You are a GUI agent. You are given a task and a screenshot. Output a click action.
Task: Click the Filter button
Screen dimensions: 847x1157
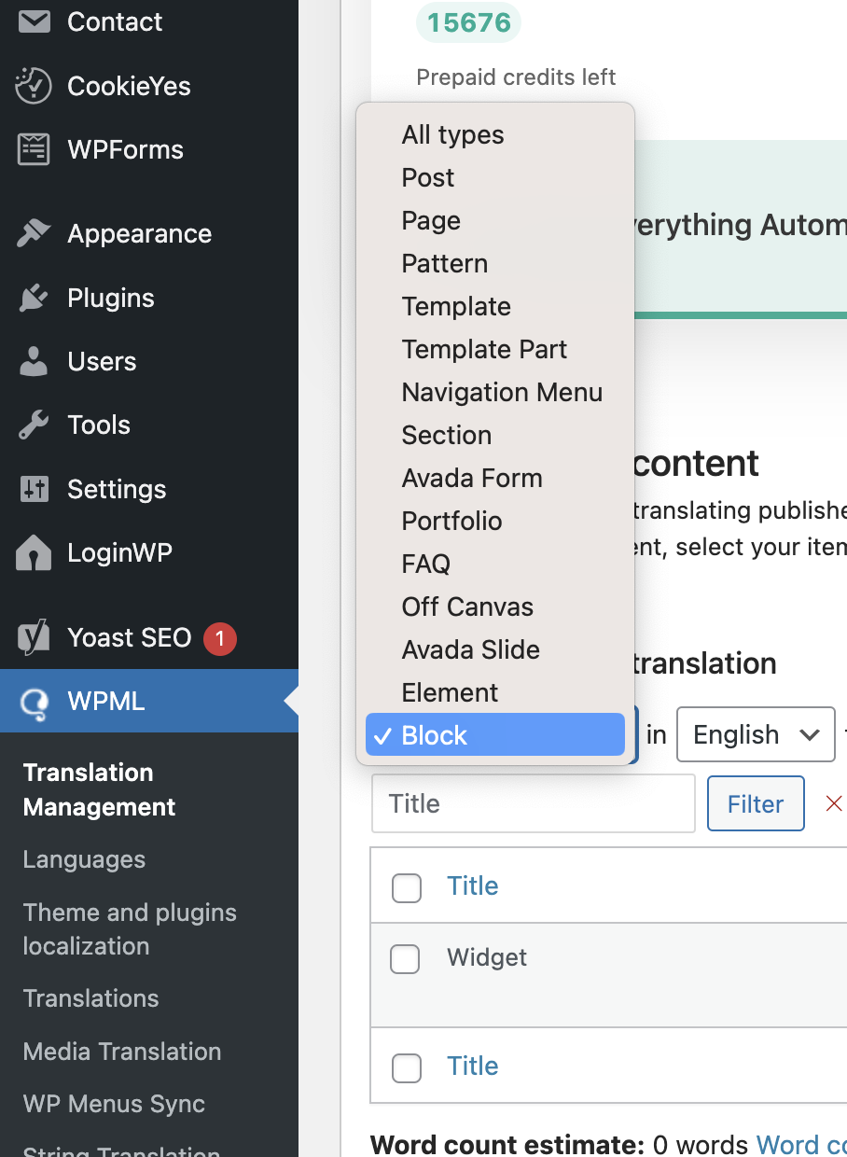coord(756,803)
